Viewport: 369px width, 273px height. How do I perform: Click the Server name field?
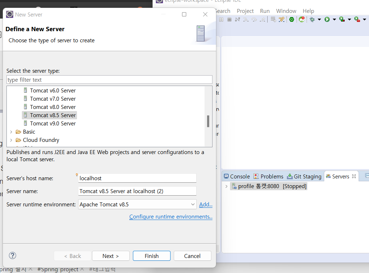(x=137, y=191)
